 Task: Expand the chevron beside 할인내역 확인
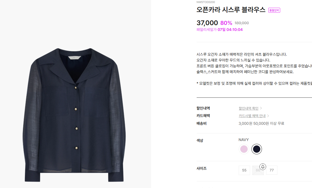[x=261, y=108]
